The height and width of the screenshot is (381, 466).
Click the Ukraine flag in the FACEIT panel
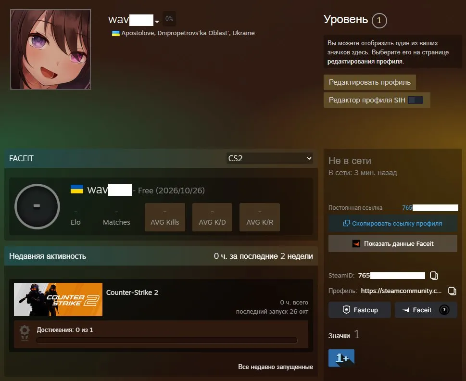(x=76, y=189)
